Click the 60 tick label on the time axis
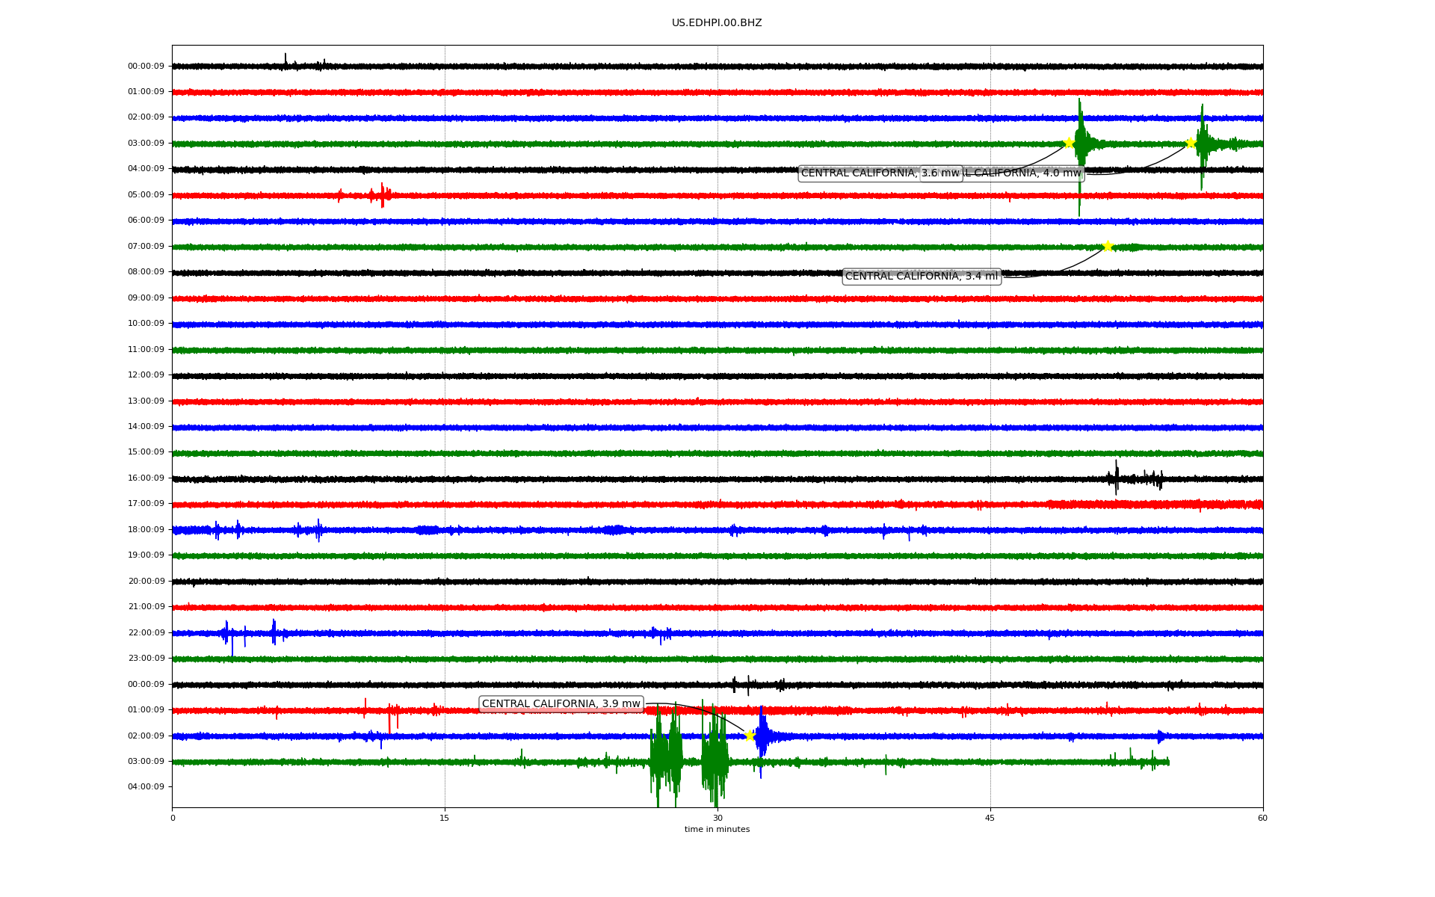1435x897 pixels. (x=1262, y=818)
